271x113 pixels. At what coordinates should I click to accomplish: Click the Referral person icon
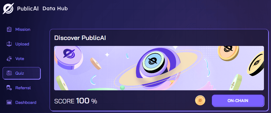coord(9,88)
